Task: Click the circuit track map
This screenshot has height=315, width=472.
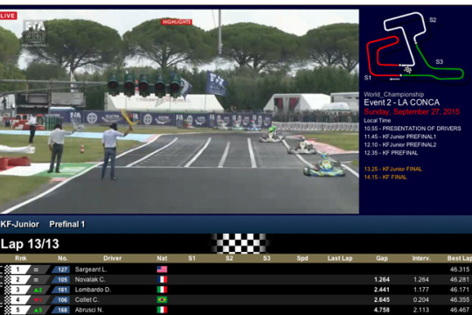Action: click(415, 46)
